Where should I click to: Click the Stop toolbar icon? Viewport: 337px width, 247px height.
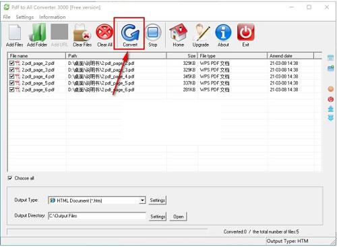[x=153, y=32]
